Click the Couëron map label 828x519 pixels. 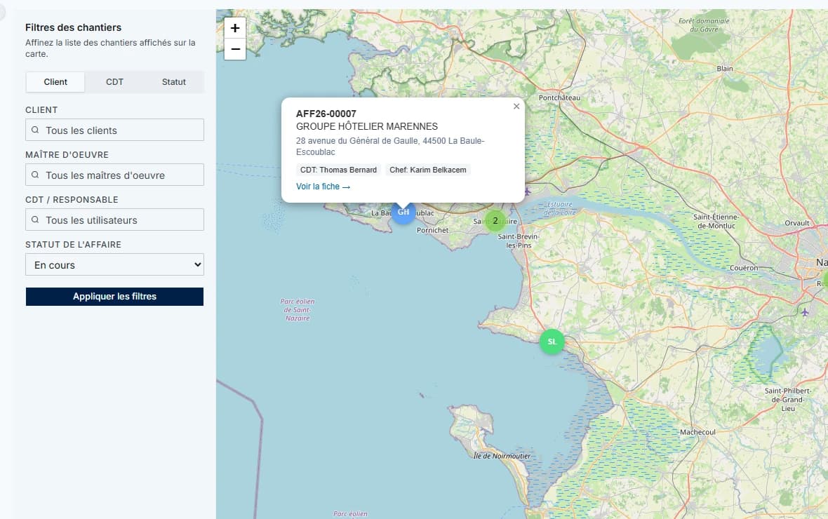744,268
